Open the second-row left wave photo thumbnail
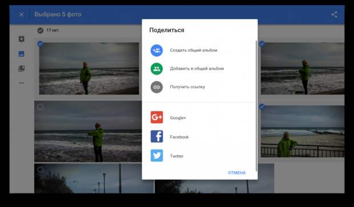Image resolution: width=354 pixels, height=207 pixels. click(x=88, y=131)
